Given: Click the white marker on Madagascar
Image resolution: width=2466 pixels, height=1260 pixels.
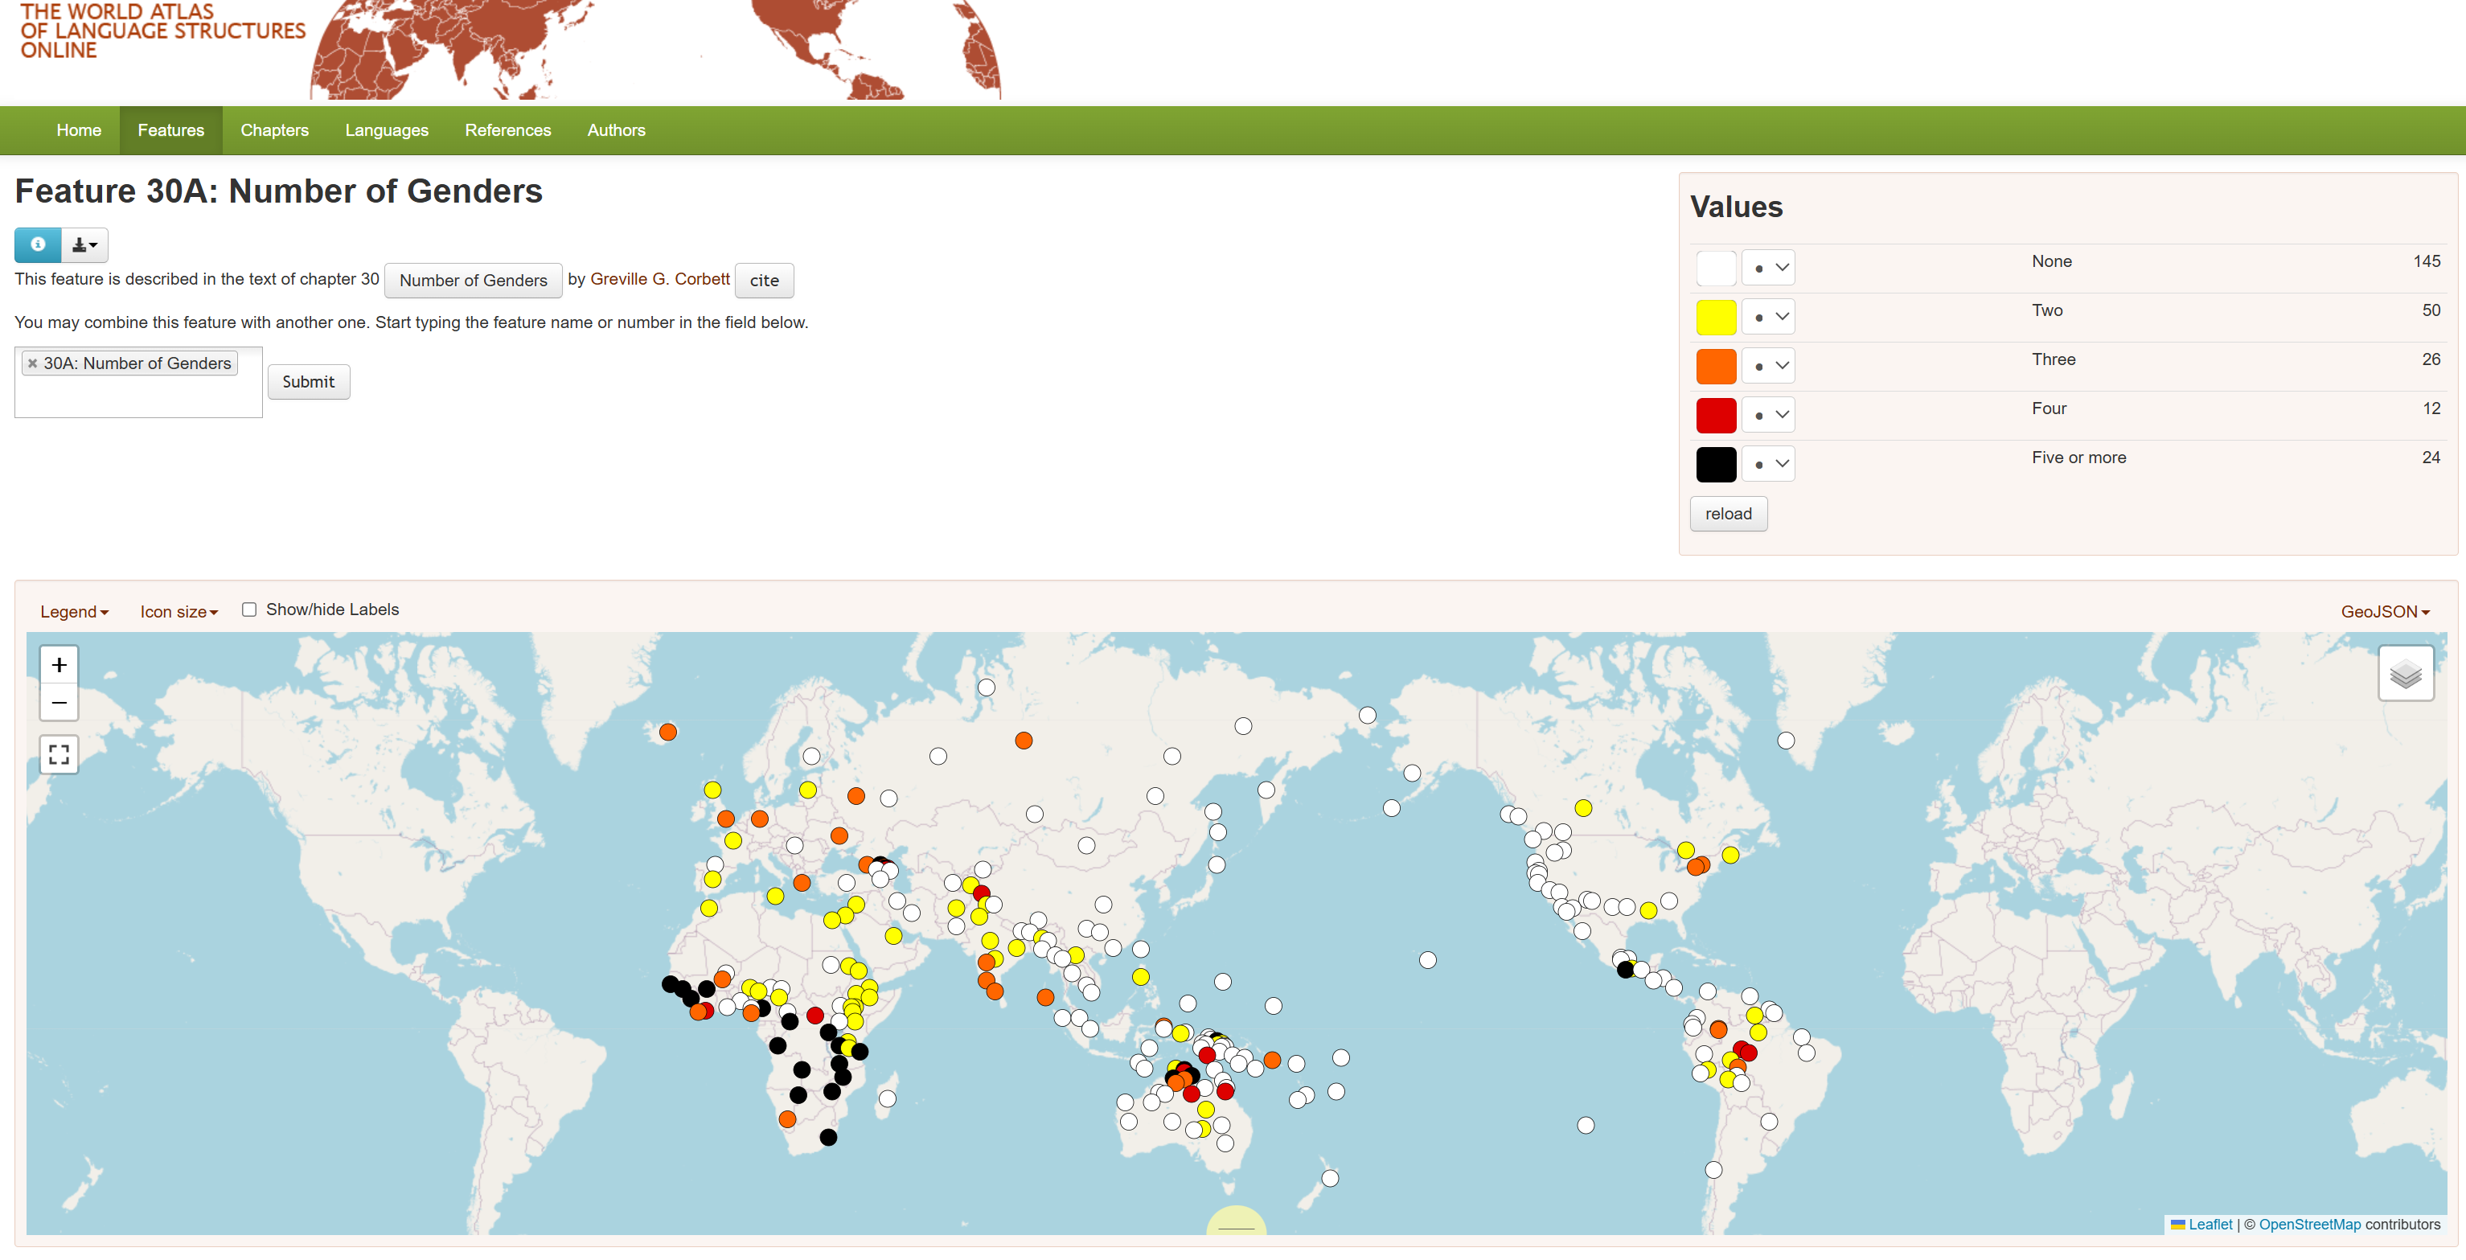Looking at the screenshot, I should pyautogui.click(x=888, y=1098).
